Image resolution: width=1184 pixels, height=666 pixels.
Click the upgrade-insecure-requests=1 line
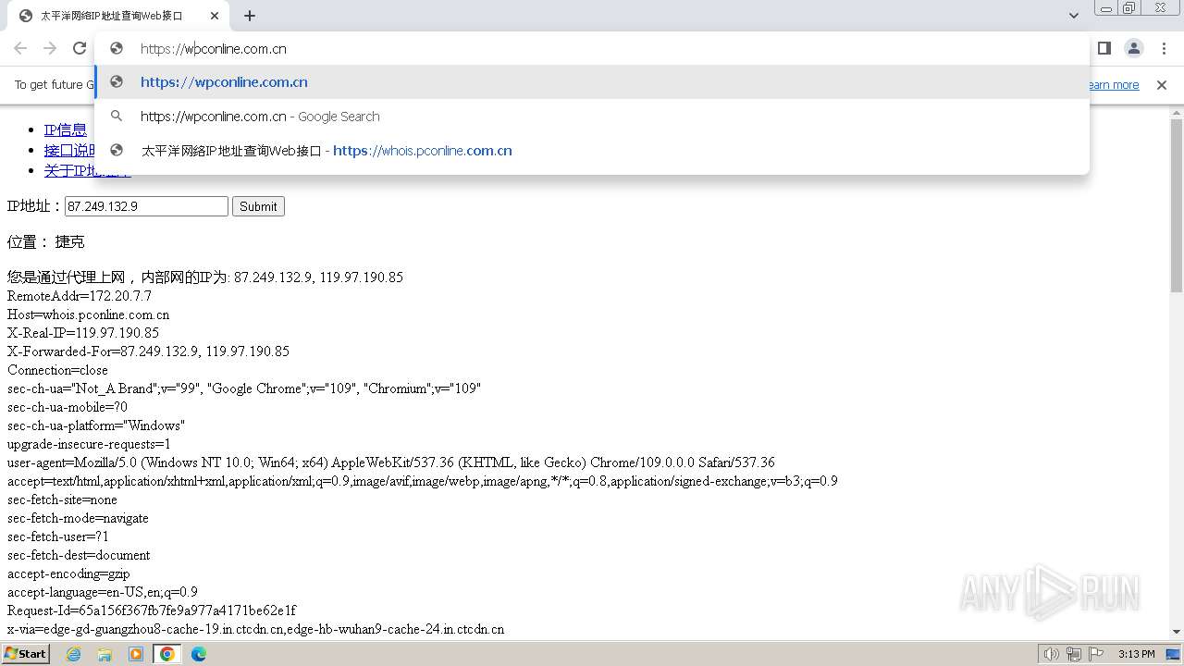click(89, 444)
